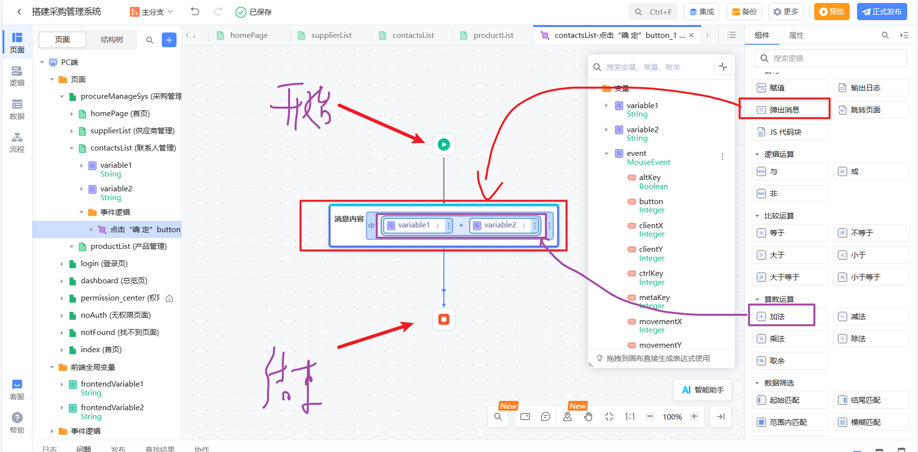
Task: Click the 预览 preview button
Action: point(832,12)
